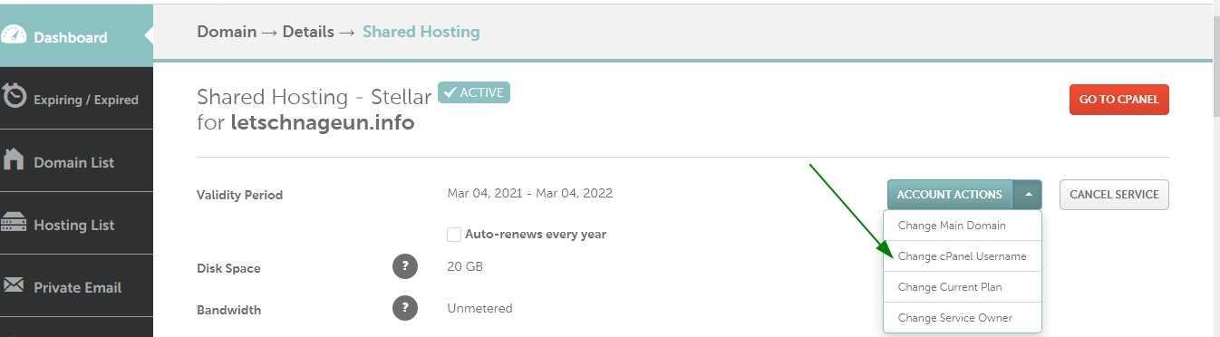Open the Shared Hosting breadcrumb link
The image size is (1220, 337).
pos(421,32)
